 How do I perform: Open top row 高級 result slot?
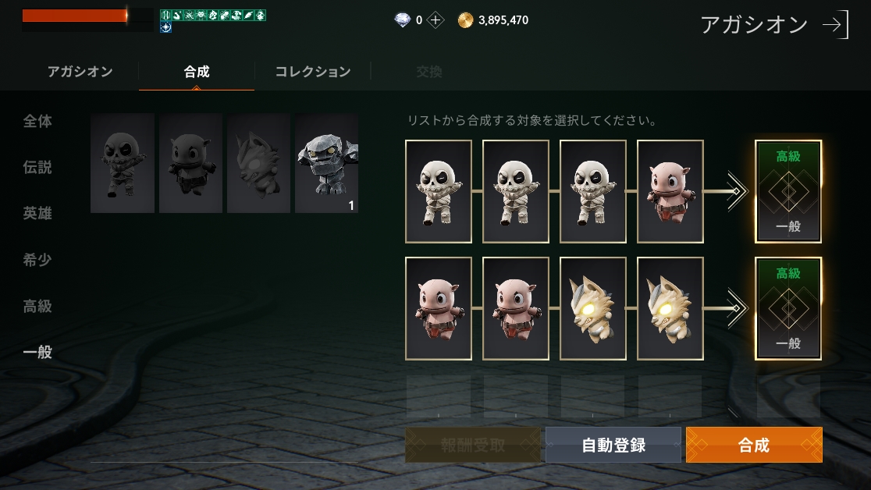(x=787, y=192)
